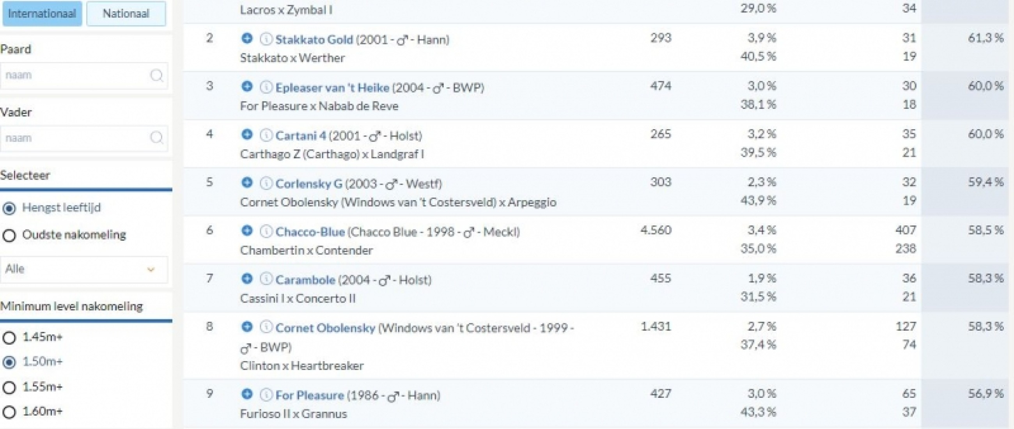
Task: Expand Chacco-Blue row with plus icon
Action: pos(247,230)
